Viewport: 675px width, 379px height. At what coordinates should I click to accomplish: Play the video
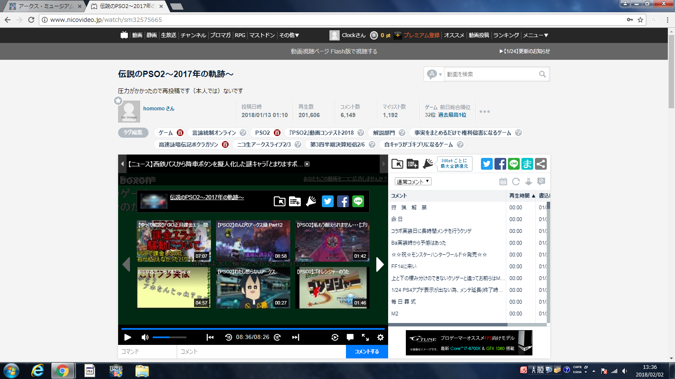tap(127, 337)
